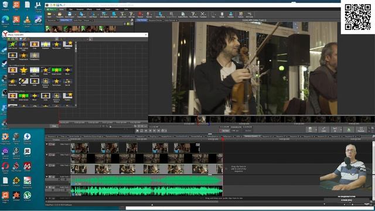Collapse Video Track 3 with its triangle
Image resolution: width=375 pixels, height=211 pixels.
pos(47,144)
